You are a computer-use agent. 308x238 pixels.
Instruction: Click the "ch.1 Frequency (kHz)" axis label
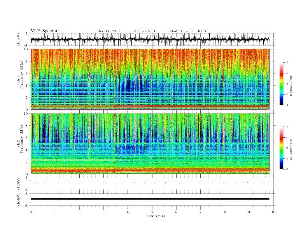point(20,75)
